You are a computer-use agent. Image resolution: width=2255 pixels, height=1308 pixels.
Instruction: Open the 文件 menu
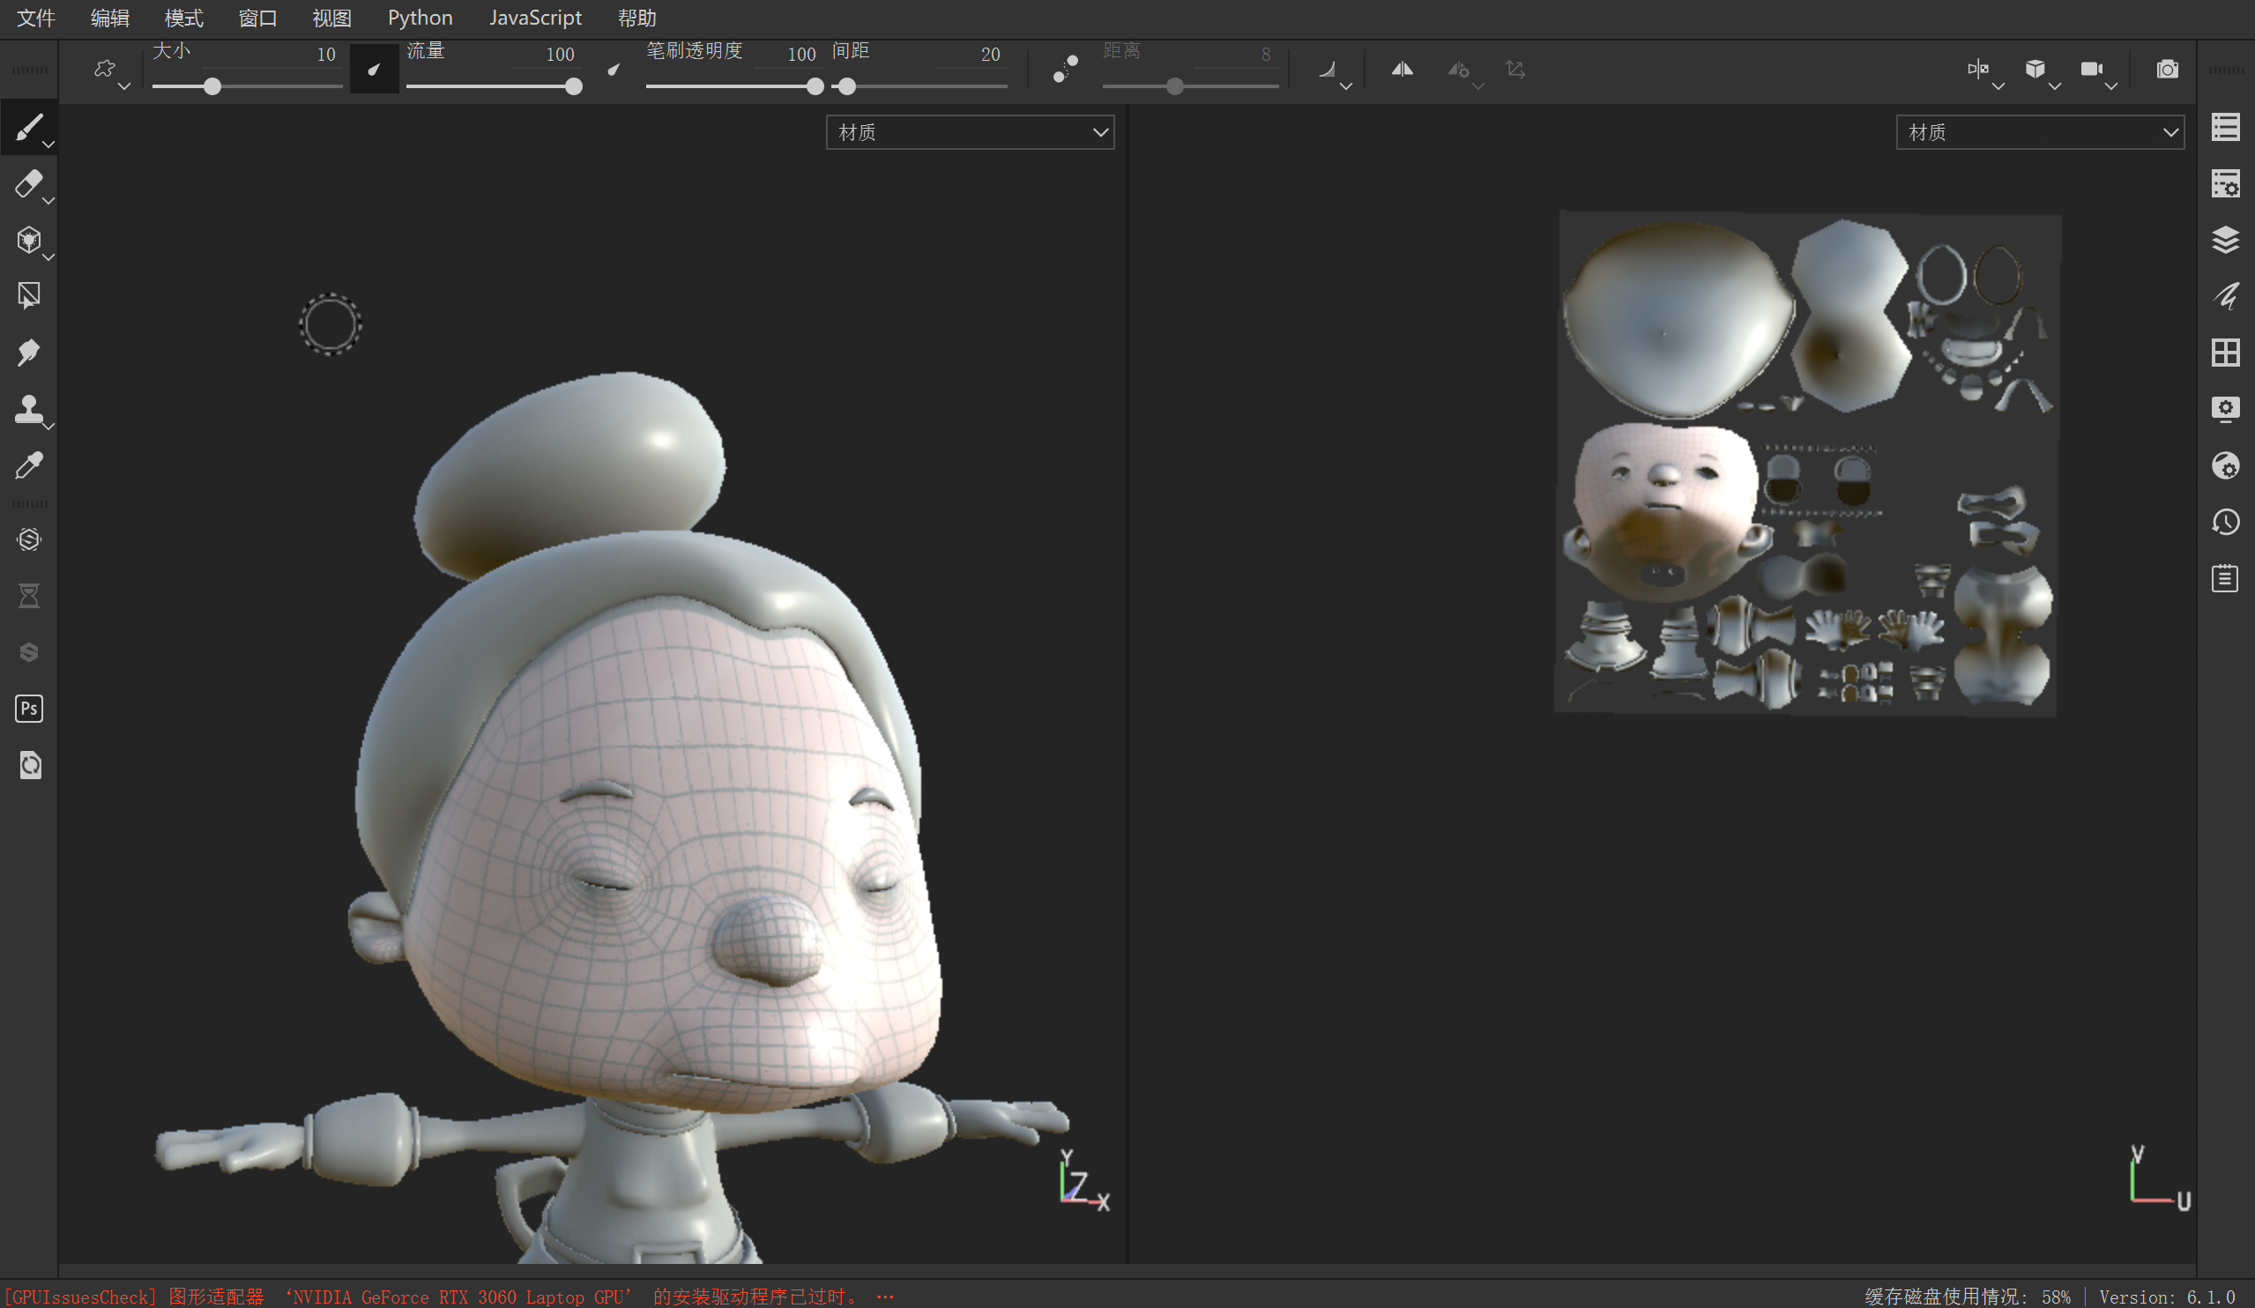(x=36, y=18)
